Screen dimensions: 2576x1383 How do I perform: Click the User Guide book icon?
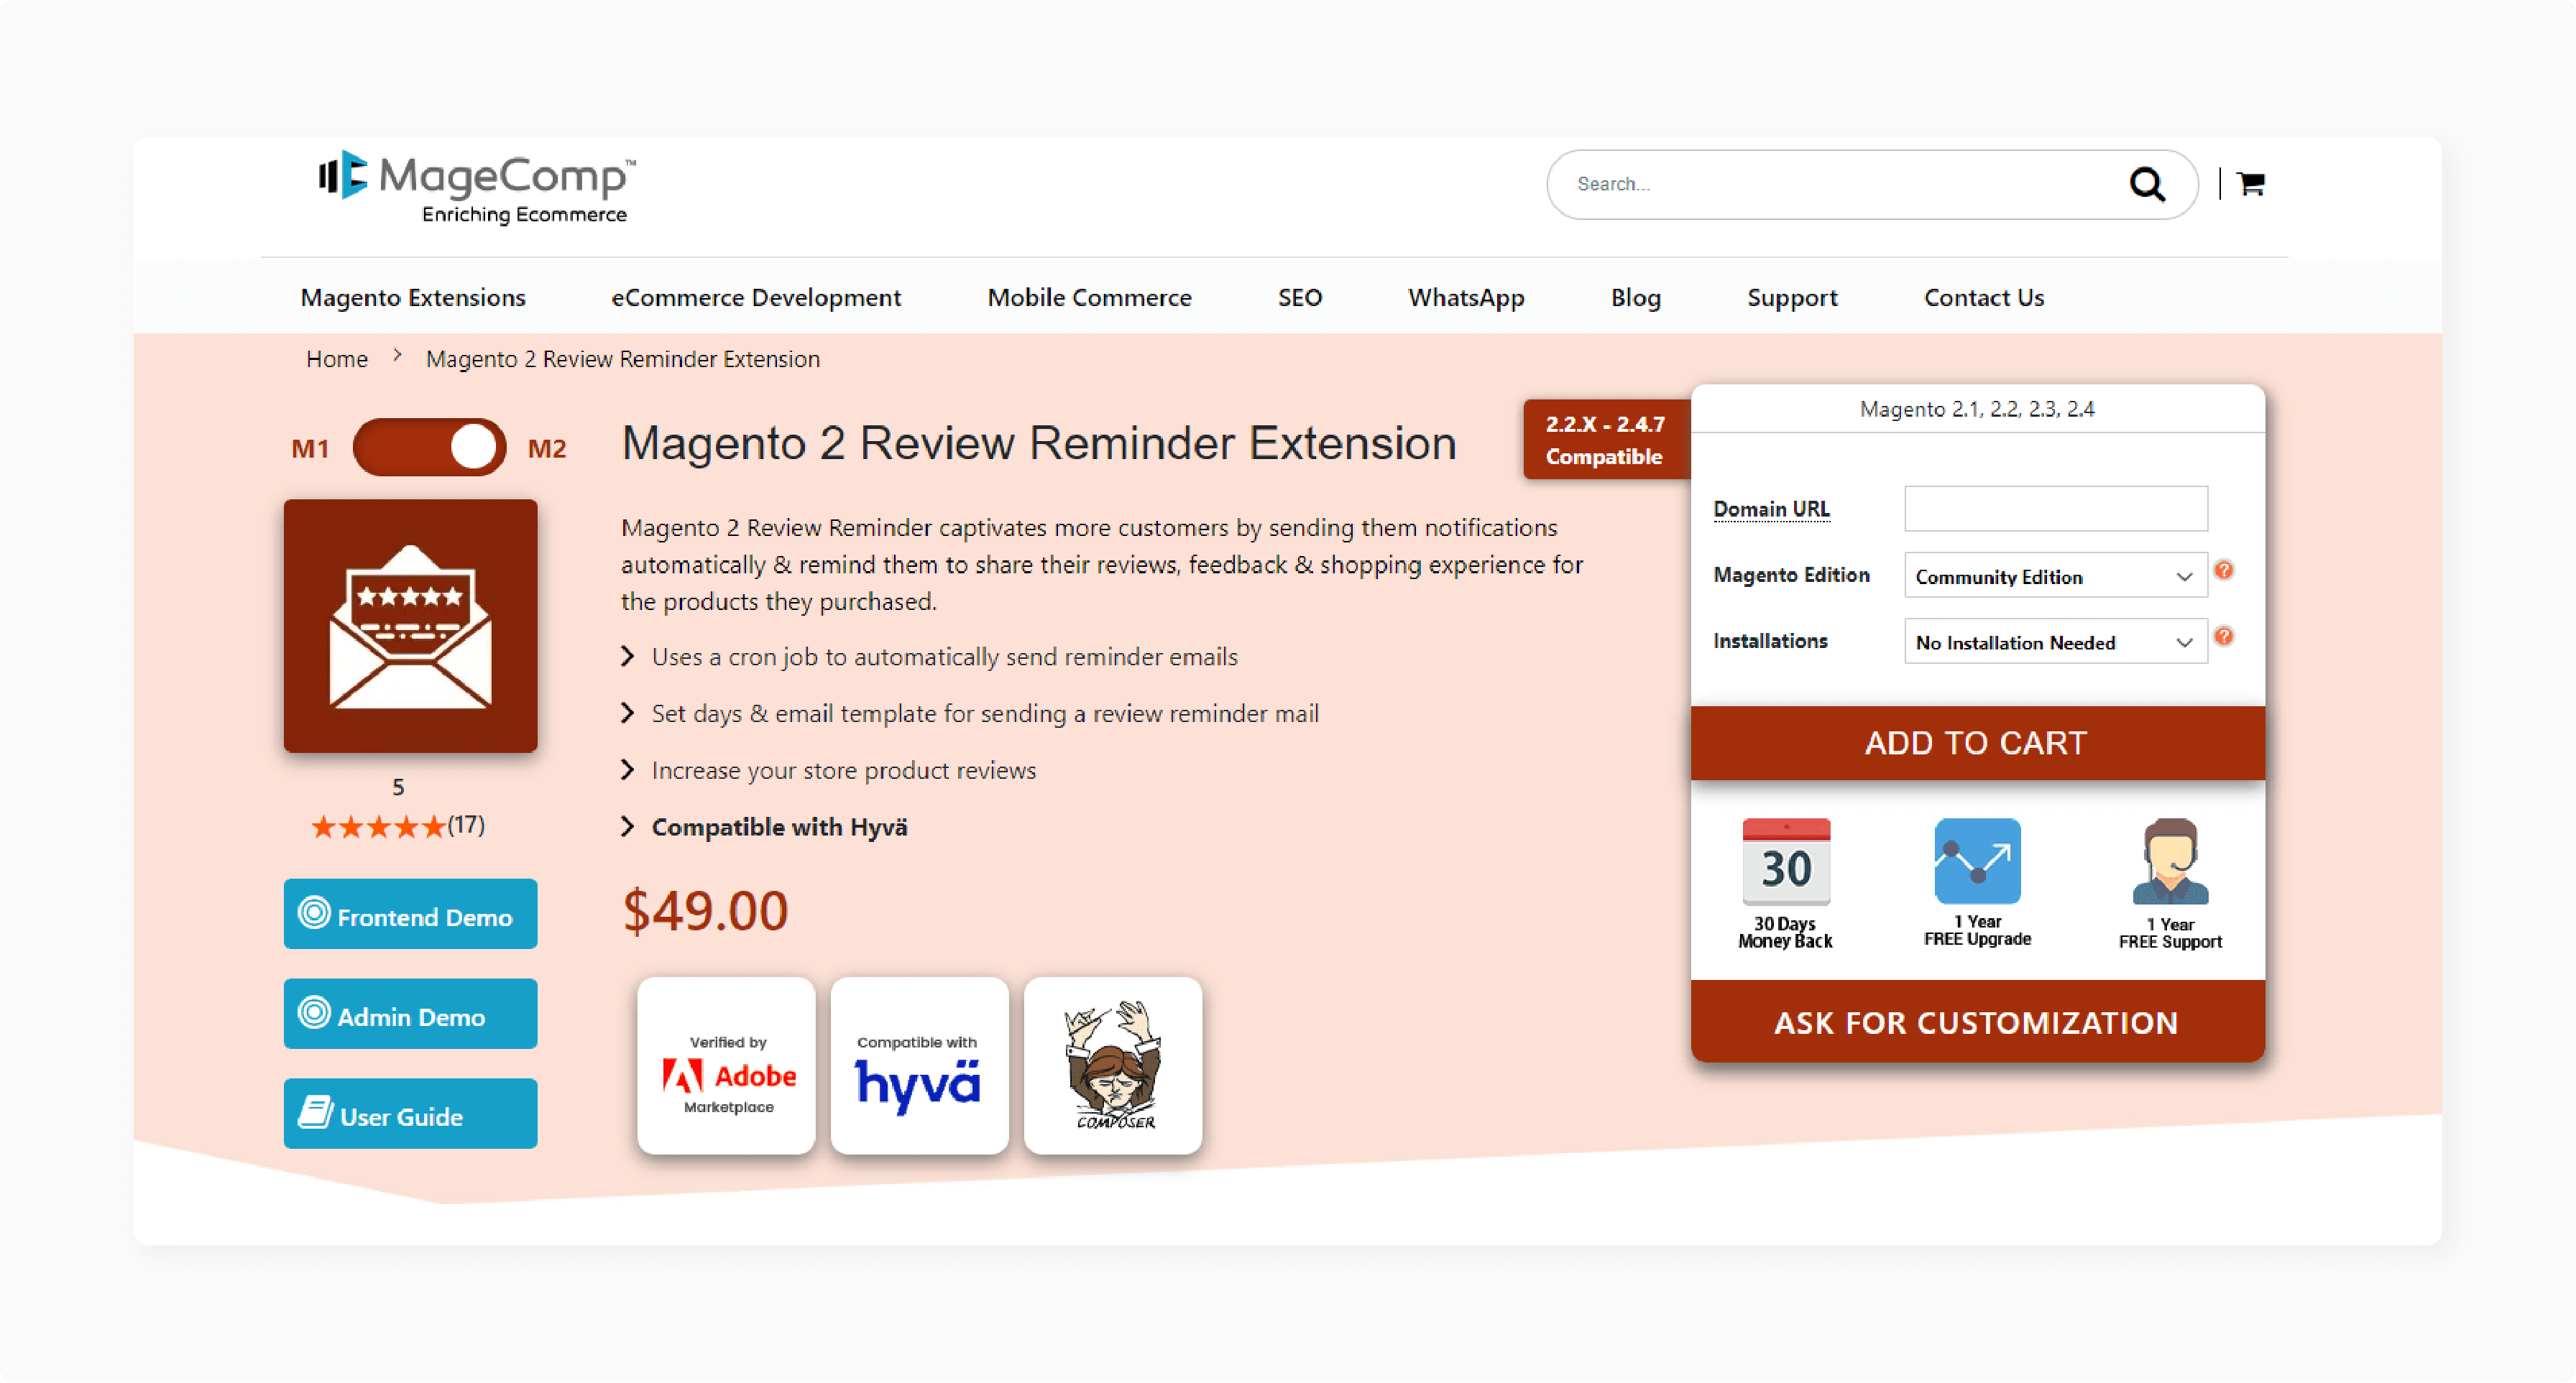pyautogui.click(x=316, y=1116)
